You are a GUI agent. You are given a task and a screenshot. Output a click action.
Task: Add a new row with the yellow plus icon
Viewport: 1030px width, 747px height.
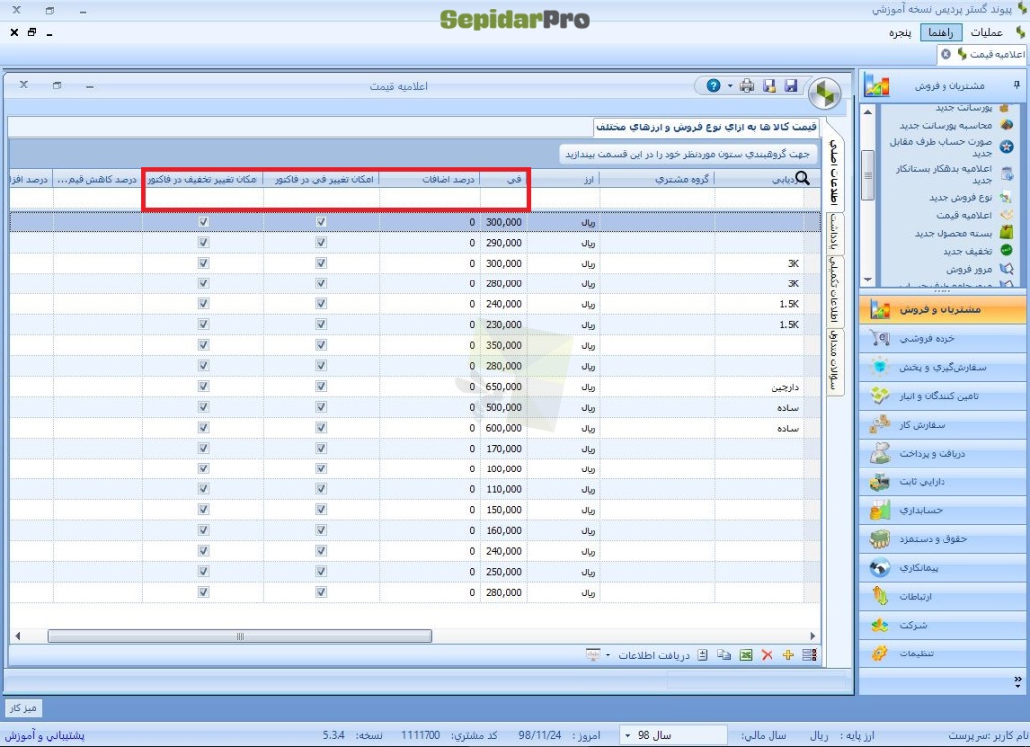pos(788,655)
